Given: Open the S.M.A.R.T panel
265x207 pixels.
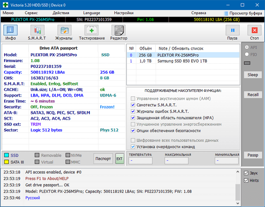Looking at the screenshot, I should [x=37, y=32].
